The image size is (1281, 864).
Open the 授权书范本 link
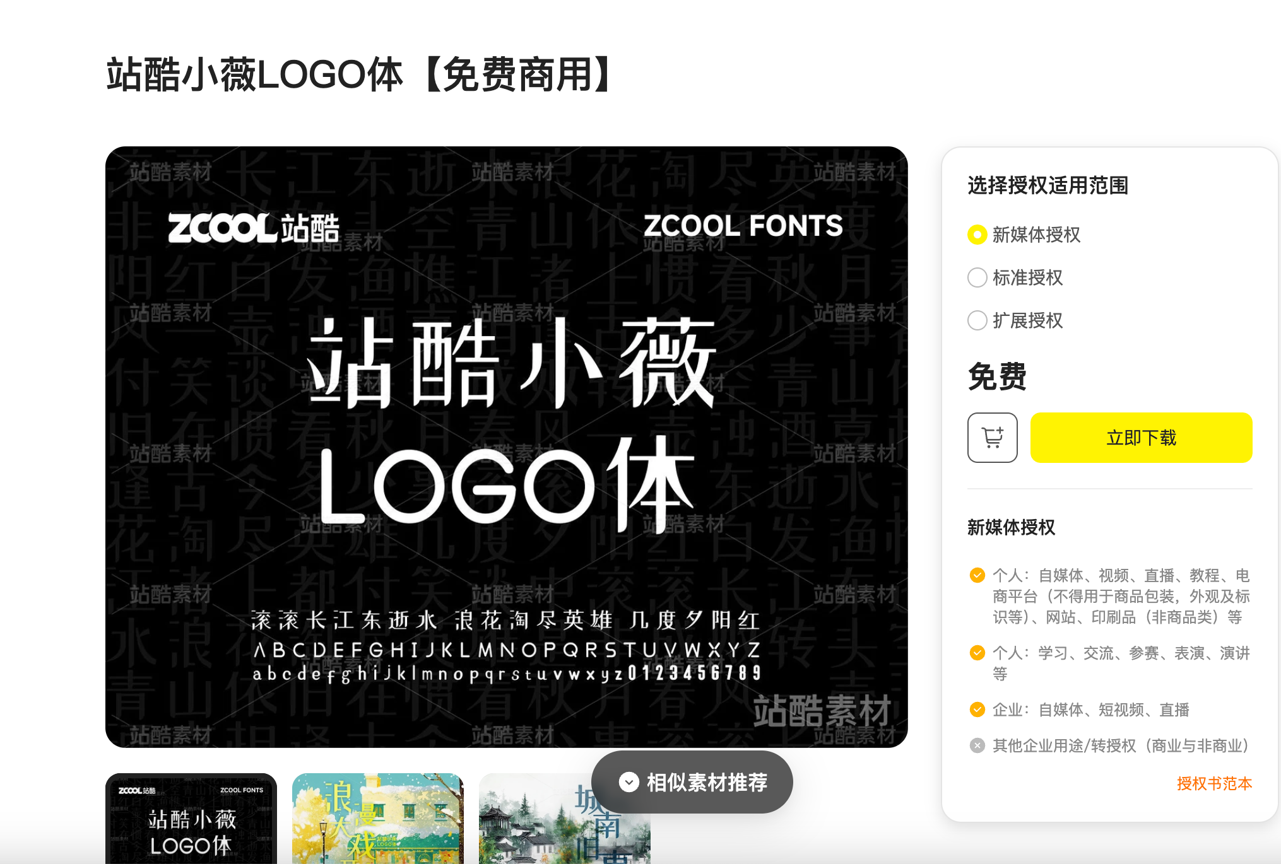1214,783
